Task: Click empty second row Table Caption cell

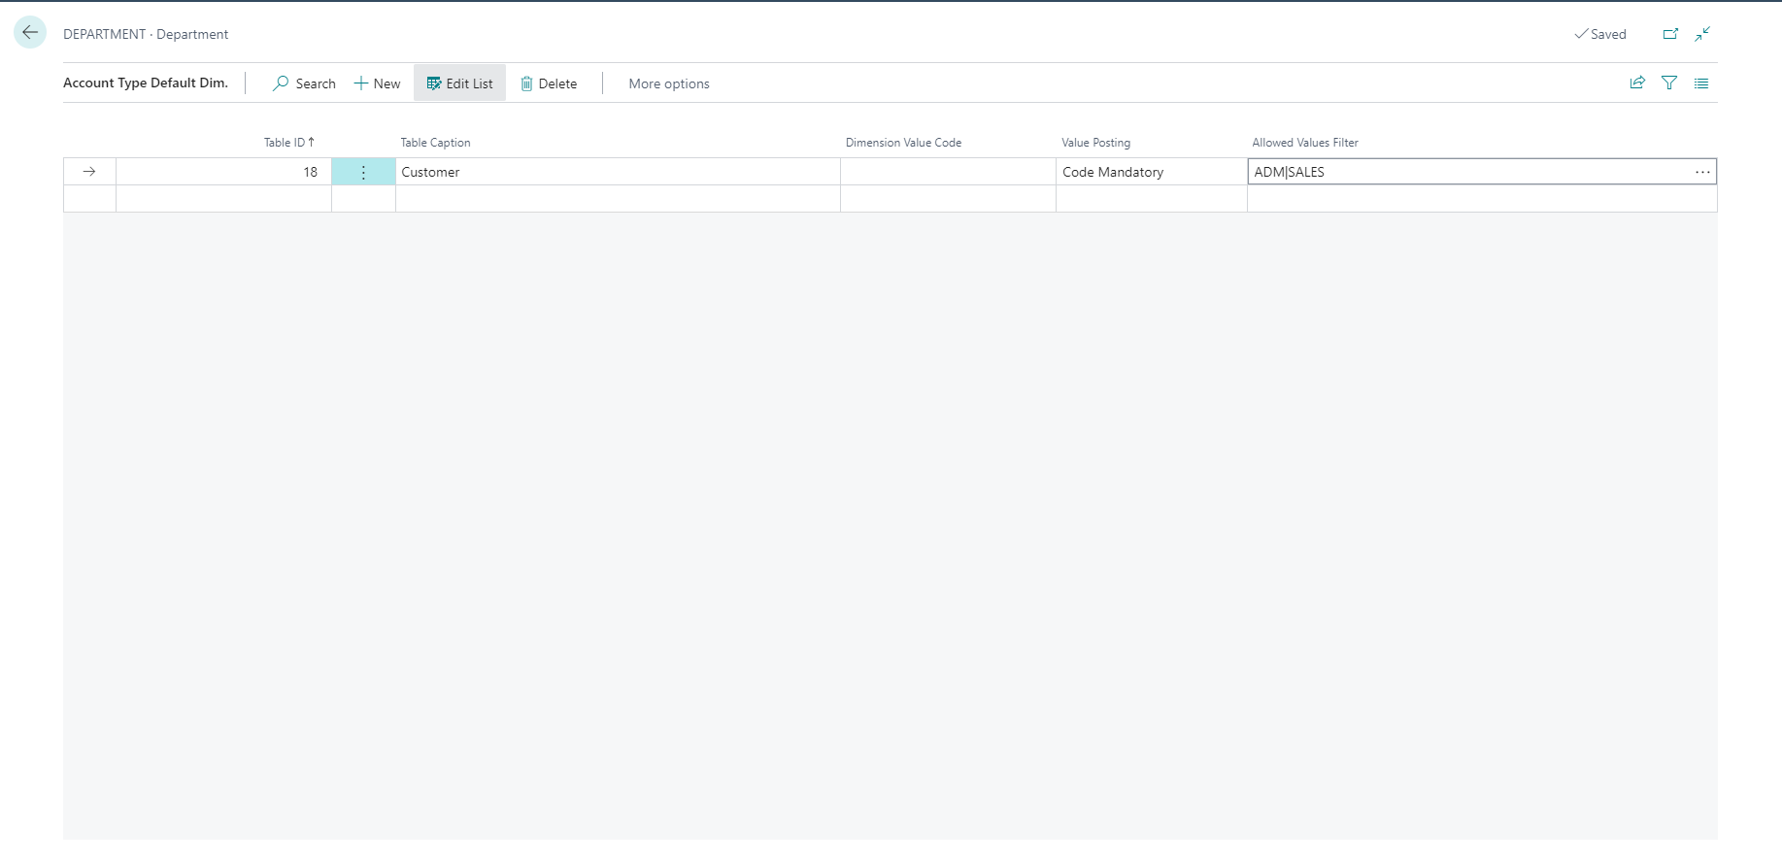Action: pyautogui.click(x=618, y=199)
